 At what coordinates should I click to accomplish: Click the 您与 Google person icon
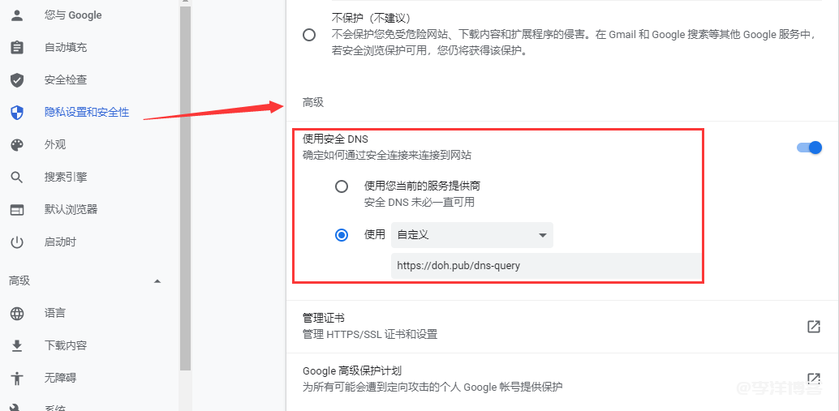pyautogui.click(x=17, y=15)
